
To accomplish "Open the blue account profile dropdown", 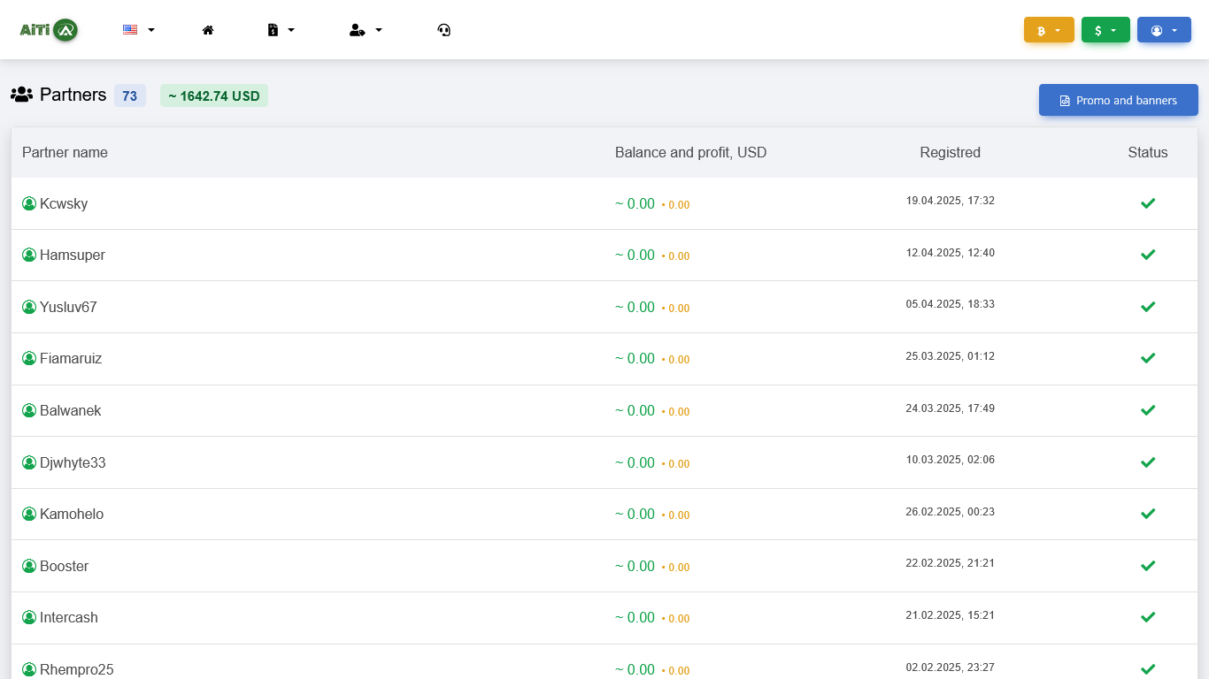I will [1164, 30].
